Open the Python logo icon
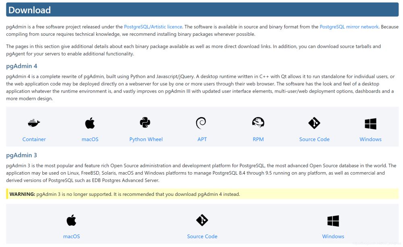Screen dimensions: 403x247 145,123
